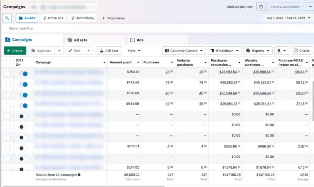Open the Charts button

coord(302,51)
